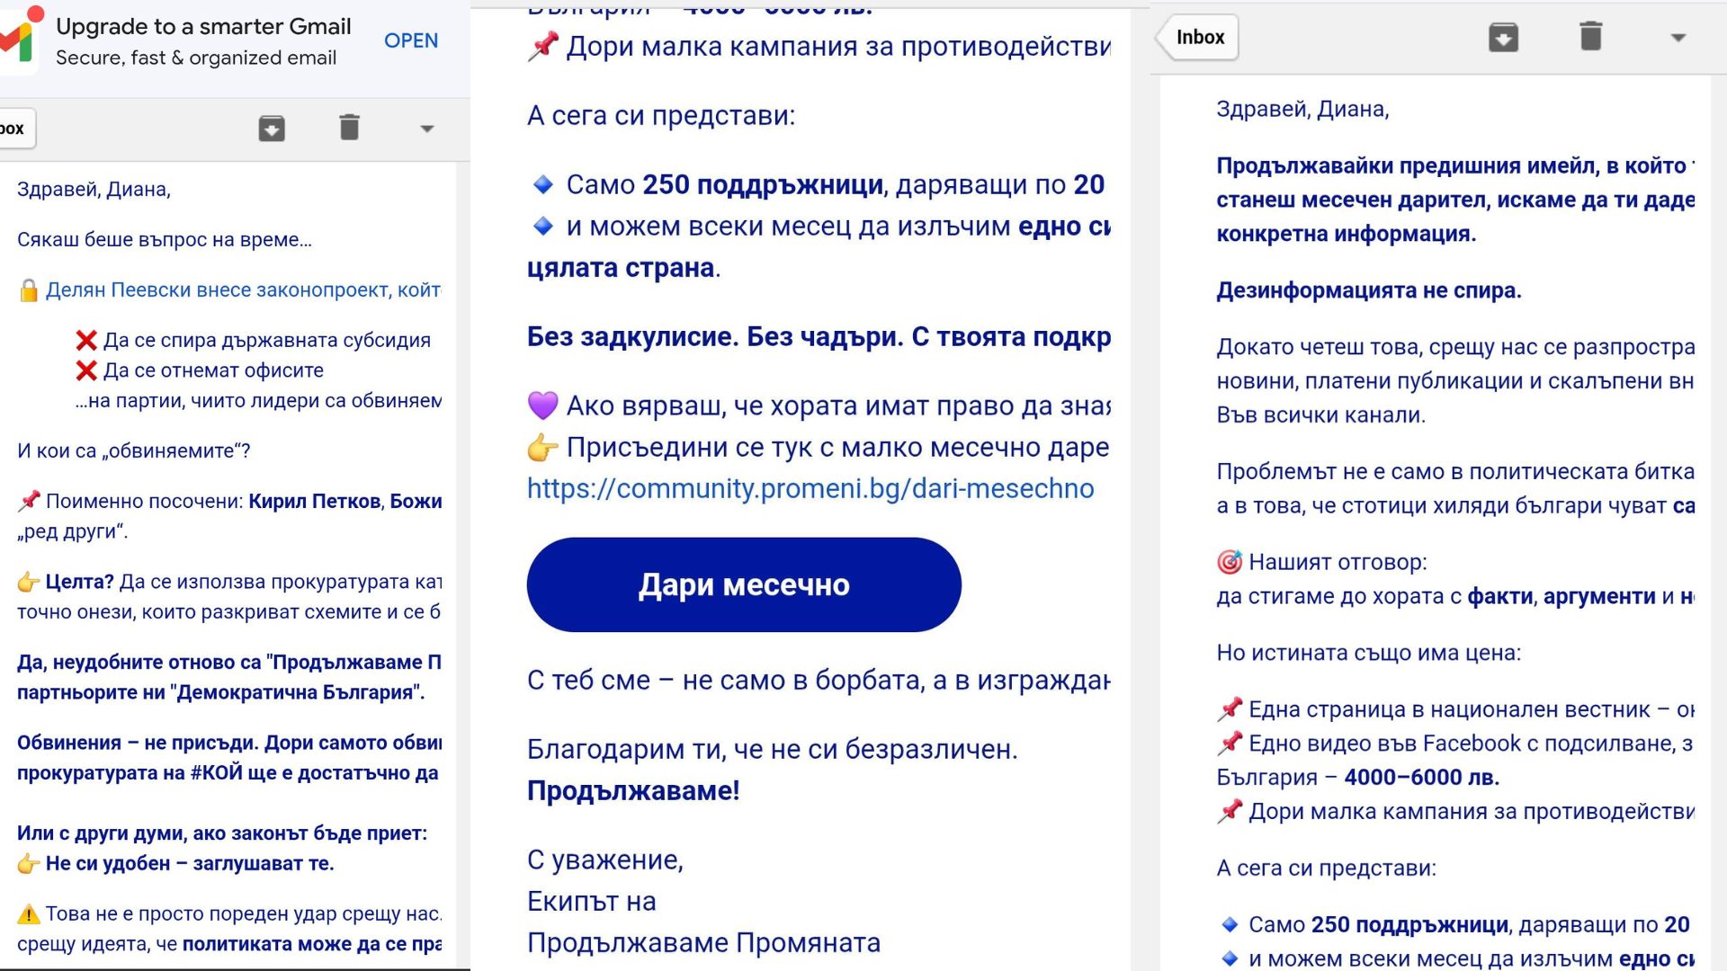Click the bold text "цялата страна"
Screen dimensions: 1727x971
(621, 267)
